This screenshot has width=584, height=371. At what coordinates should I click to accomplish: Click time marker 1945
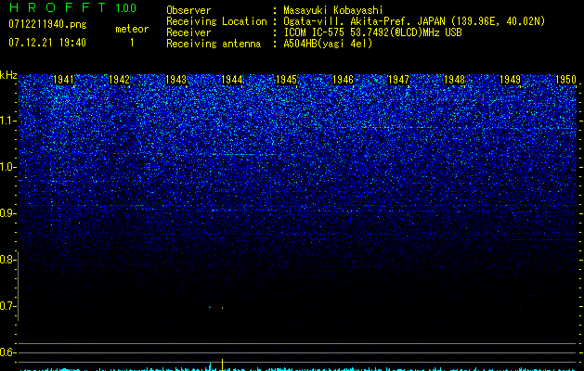[286, 80]
